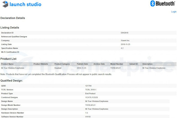This screenshot has width=177, height=118.
Task: Select model number TWSEJ01JY in Product List
Action: (x=116, y=68)
